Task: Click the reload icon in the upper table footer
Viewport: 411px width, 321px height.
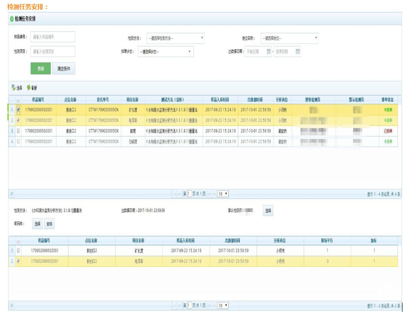Action: tap(12, 194)
